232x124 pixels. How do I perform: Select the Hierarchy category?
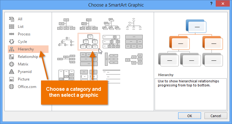coord(28,49)
